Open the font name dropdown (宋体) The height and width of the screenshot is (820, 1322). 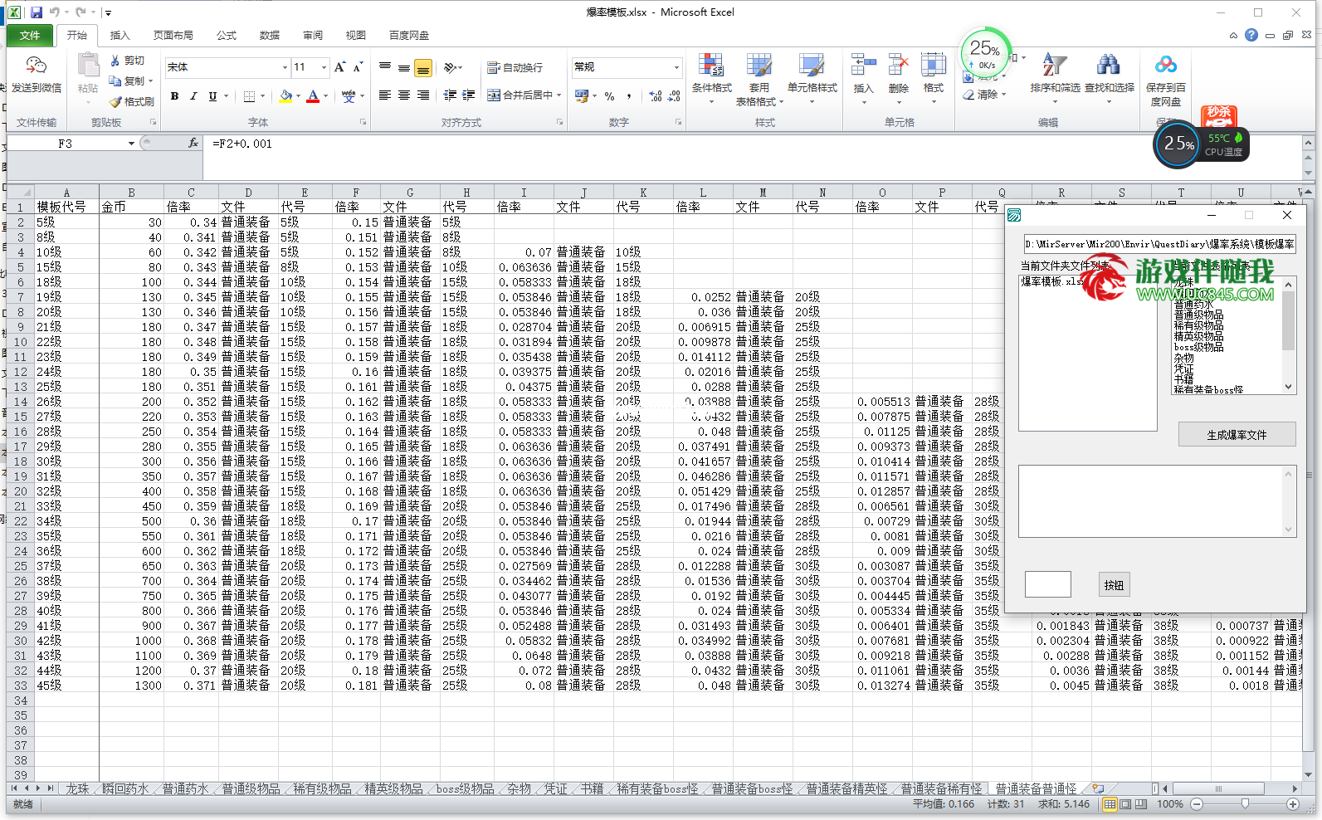285,67
